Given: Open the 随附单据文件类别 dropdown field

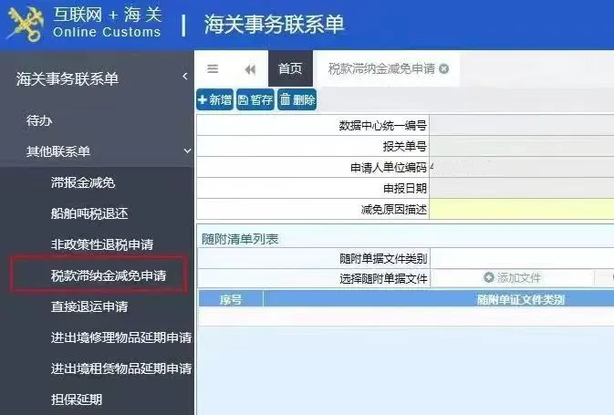Looking at the screenshot, I should (522, 258).
